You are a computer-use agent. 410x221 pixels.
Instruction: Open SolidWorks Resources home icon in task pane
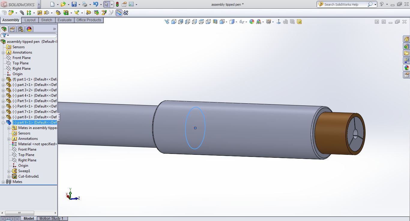coord(406,39)
